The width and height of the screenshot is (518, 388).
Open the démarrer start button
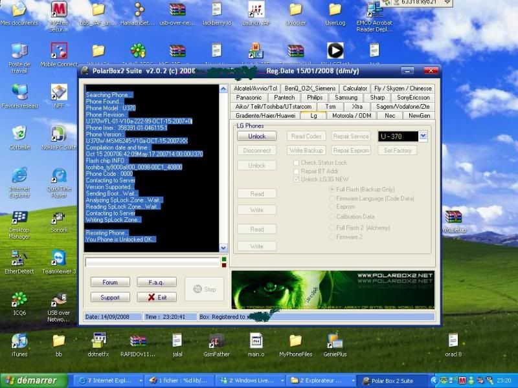[34, 381]
